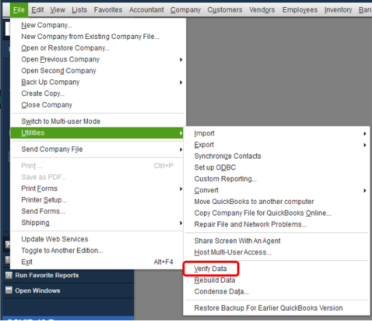
Task: Select Move QuickBooks to another computer
Action: click(x=254, y=201)
